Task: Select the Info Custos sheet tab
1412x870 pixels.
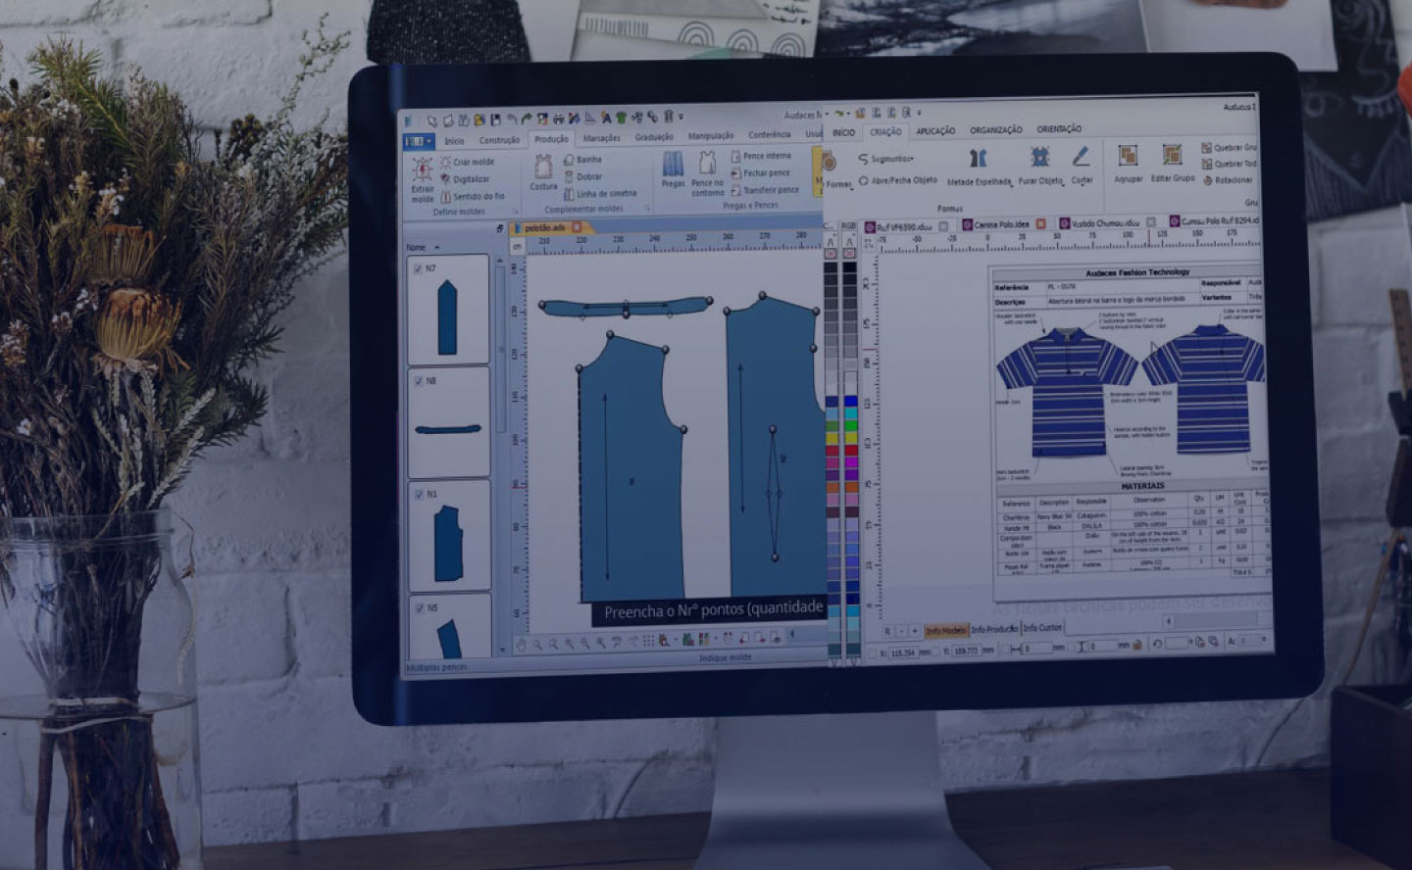Action: click(1042, 627)
